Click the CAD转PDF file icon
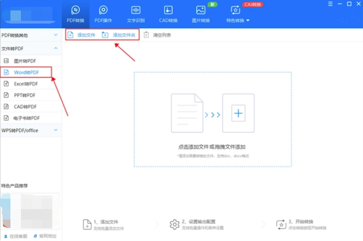The height and width of the screenshot is (241, 363). point(6,107)
